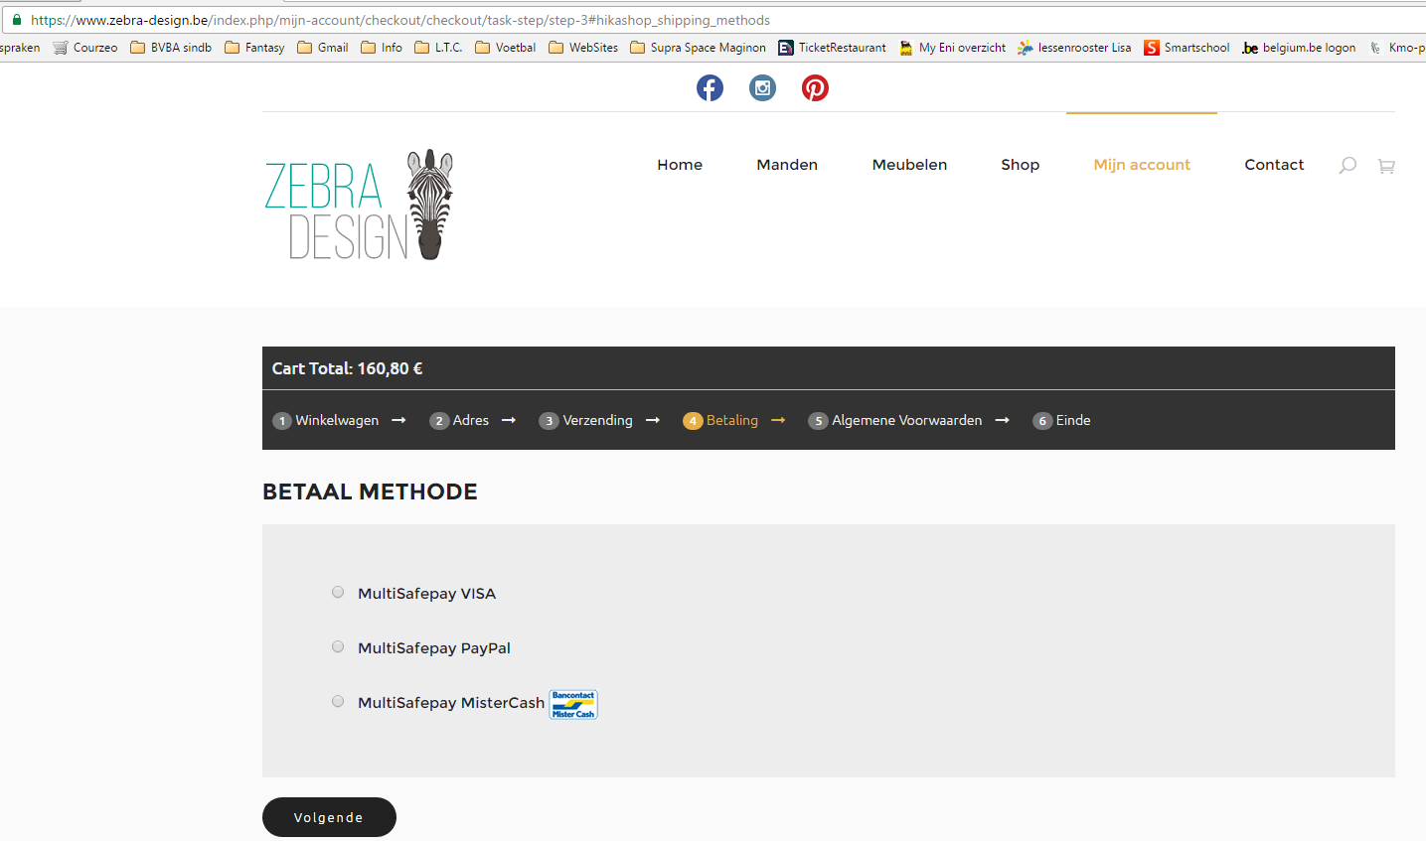Open the shopping cart icon
1426x841 pixels.
pyautogui.click(x=1386, y=166)
